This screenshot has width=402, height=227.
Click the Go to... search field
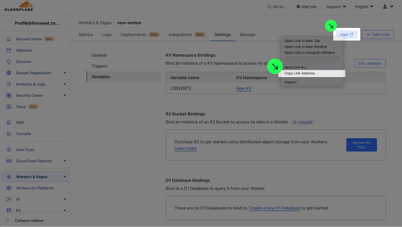(x=277, y=7)
